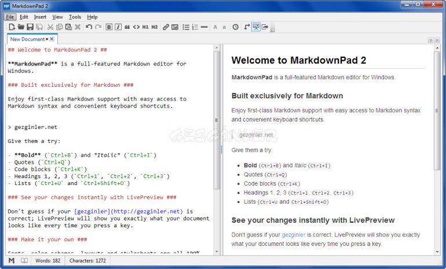Insert a horizontal rule
Screen dimensions: 446x269
(x=204, y=27)
